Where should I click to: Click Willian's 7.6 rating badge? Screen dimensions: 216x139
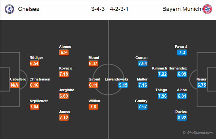(93, 107)
